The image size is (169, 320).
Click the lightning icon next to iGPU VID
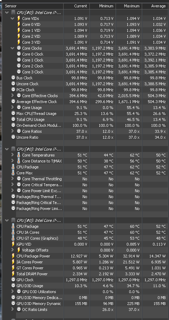(x=13, y=244)
